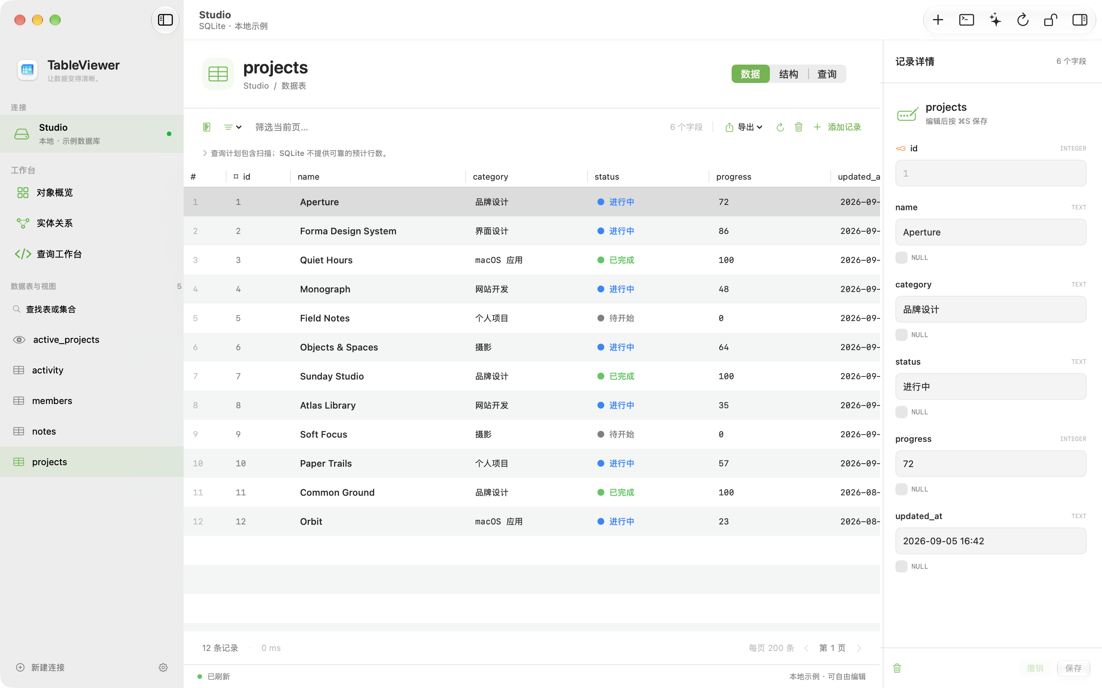The height and width of the screenshot is (688, 1102).
Task: Open the filter options dropdown
Action: click(x=232, y=127)
